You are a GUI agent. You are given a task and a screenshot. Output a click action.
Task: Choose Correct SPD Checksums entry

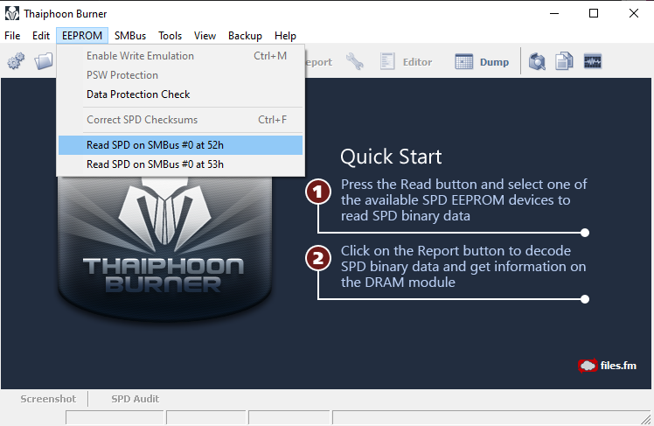(180, 120)
